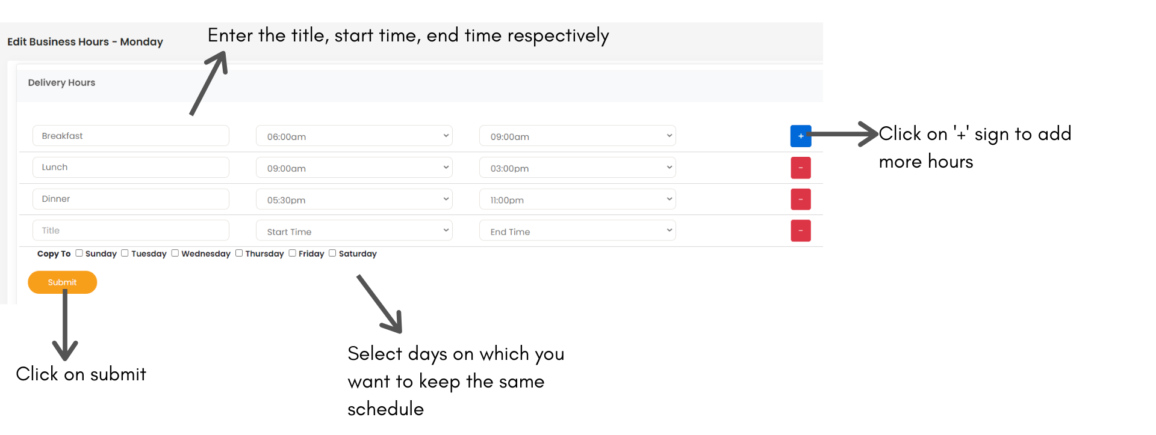Click the Breakfast title input field
1156x435 pixels.
point(131,136)
